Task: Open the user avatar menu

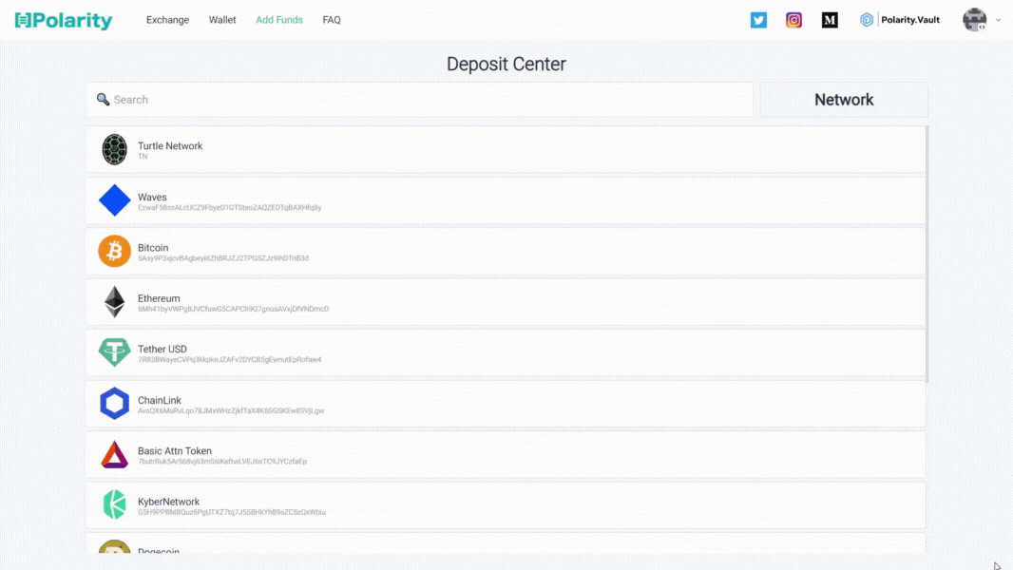Action: [974, 20]
